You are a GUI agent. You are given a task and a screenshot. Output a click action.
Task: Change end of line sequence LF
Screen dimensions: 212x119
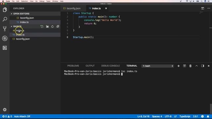[x=175, y=116]
